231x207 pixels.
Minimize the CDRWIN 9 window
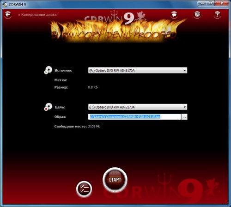202,3
